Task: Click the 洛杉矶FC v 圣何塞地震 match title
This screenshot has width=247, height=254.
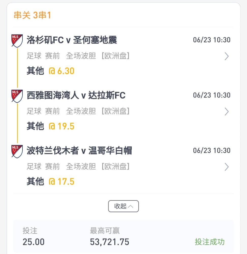Action: (x=72, y=40)
